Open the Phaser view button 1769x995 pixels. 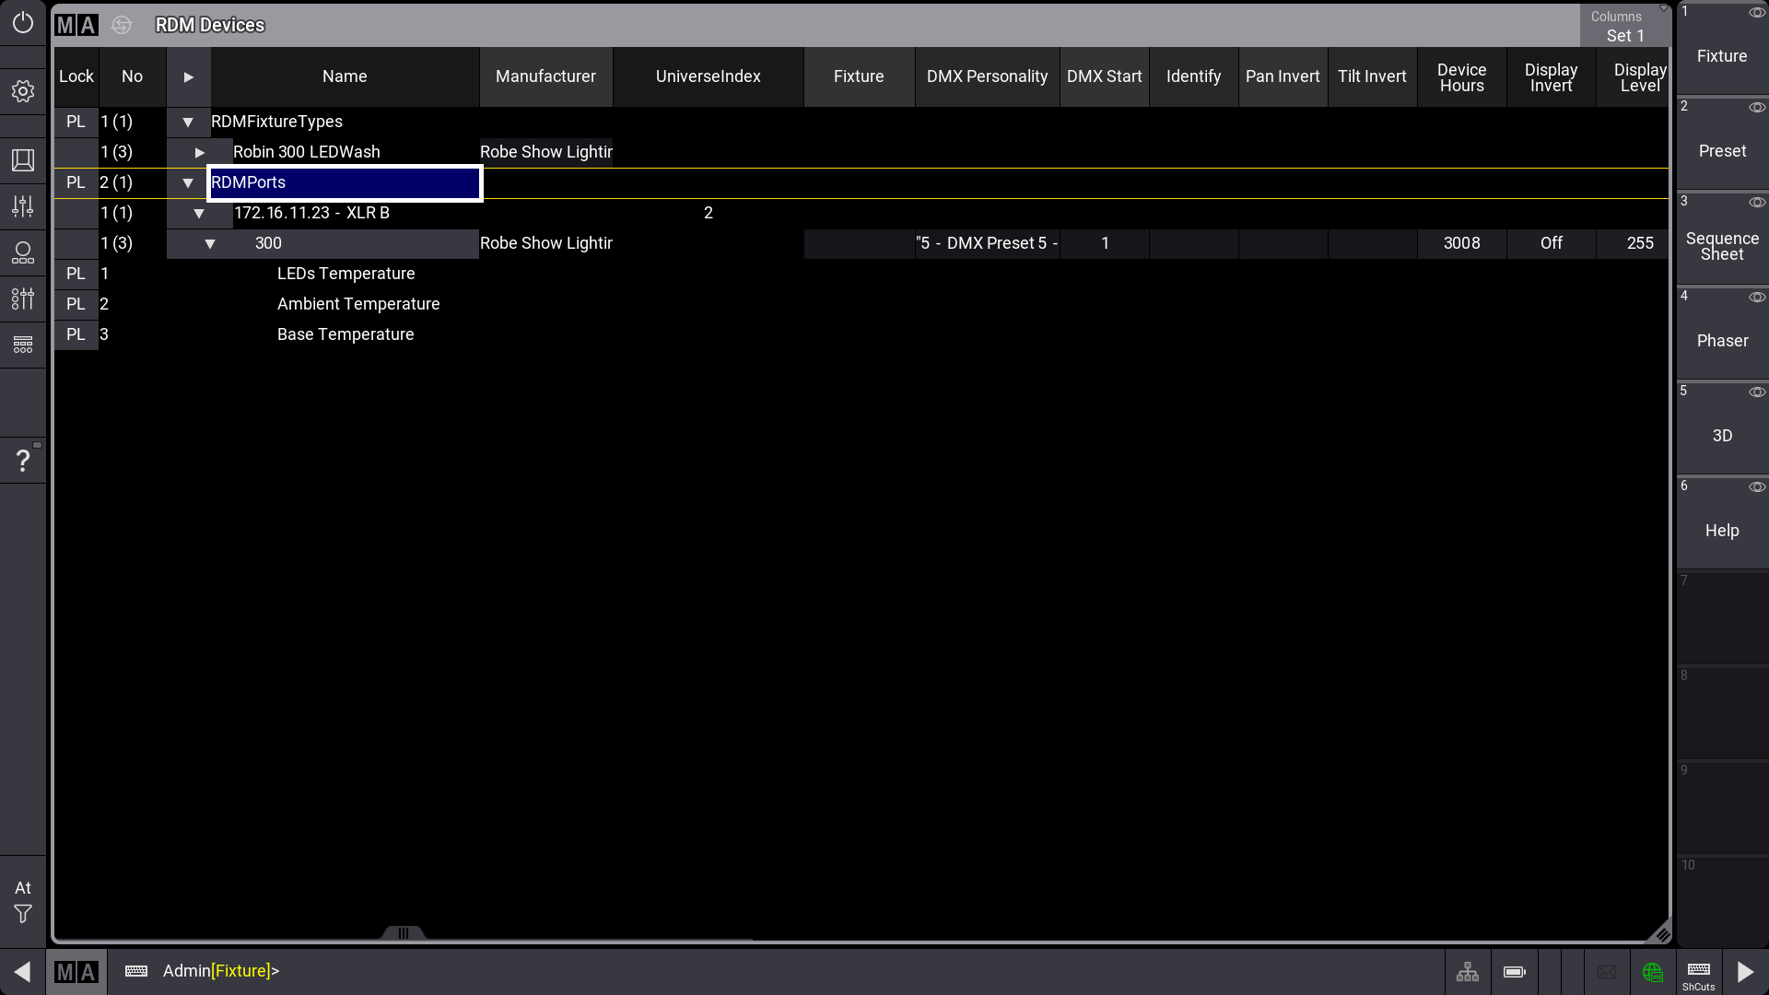(1722, 341)
